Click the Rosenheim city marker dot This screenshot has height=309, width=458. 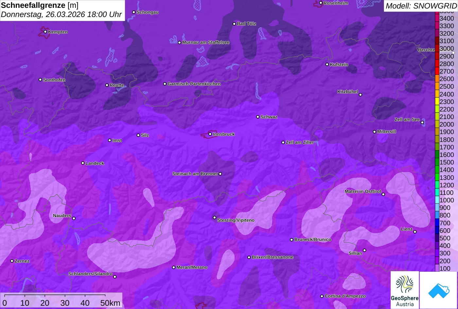pos(321,3)
